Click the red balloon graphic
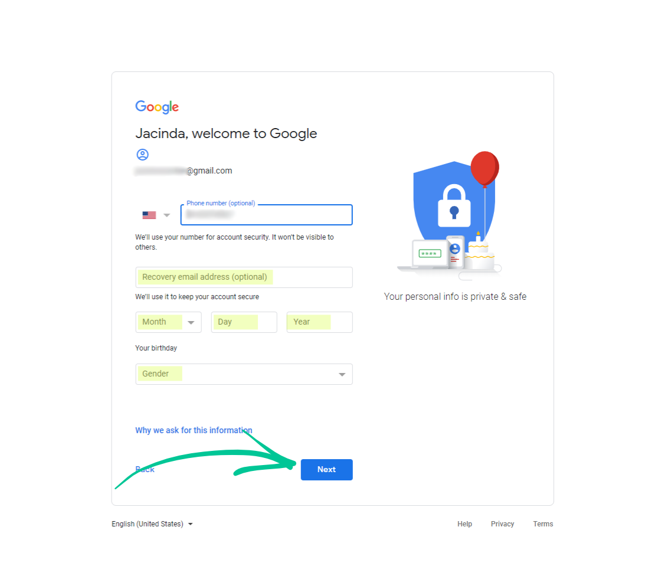The height and width of the screenshot is (576, 658). 485,169
